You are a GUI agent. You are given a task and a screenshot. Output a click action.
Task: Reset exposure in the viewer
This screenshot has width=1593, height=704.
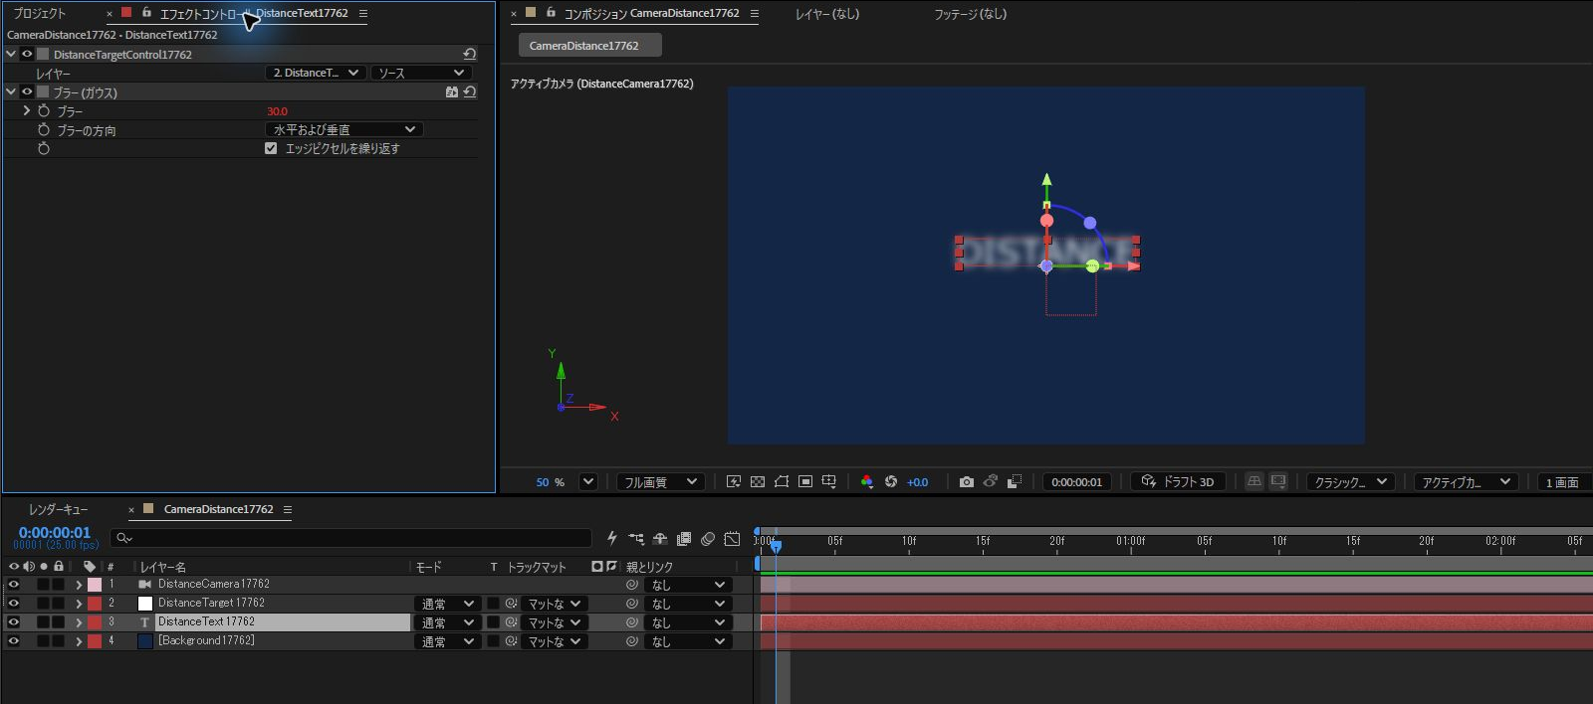pyautogui.click(x=891, y=482)
